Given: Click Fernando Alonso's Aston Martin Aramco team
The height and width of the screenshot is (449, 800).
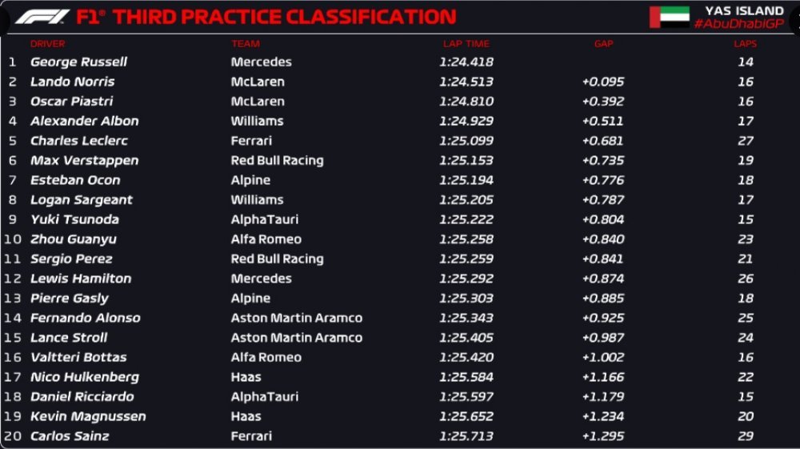Looking at the screenshot, I should pos(297,318).
